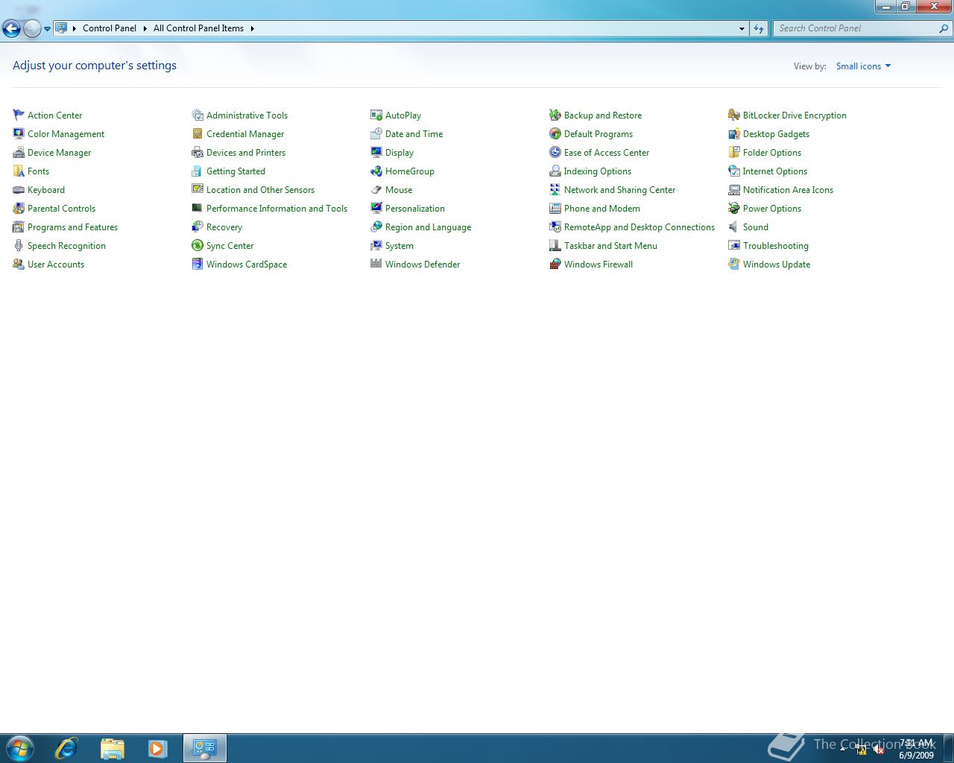954x763 pixels.
Task: Open the Display settings link
Action: pos(399,153)
